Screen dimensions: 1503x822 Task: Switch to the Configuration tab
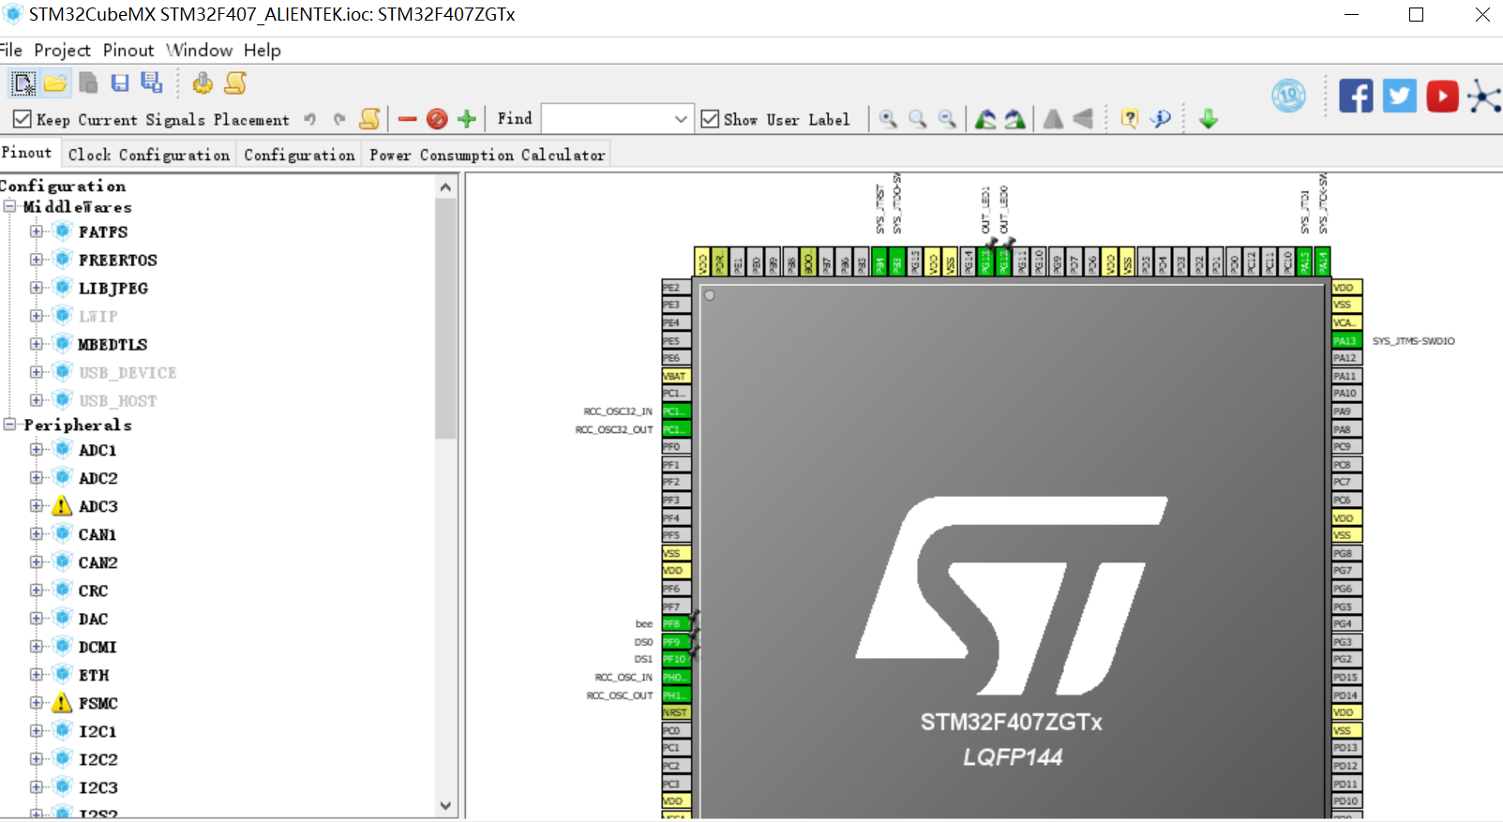click(300, 155)
